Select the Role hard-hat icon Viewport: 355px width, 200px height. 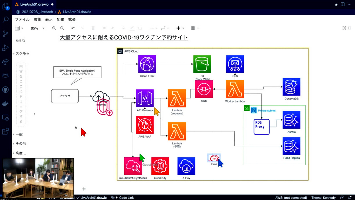(214, 158)
